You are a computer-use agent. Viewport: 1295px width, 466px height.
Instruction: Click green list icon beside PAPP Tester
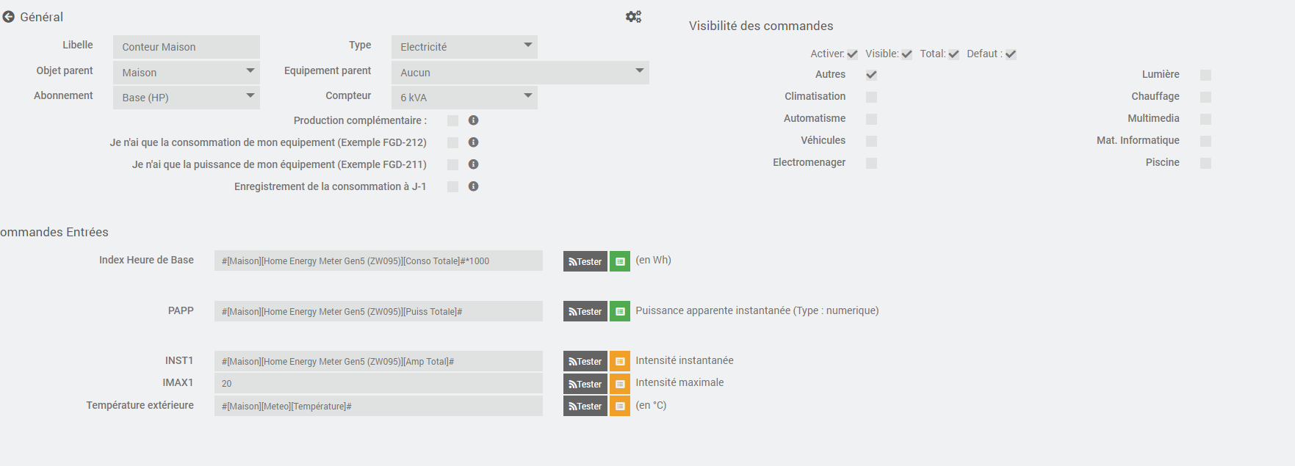pyautogui.click(x=620, y=312)
